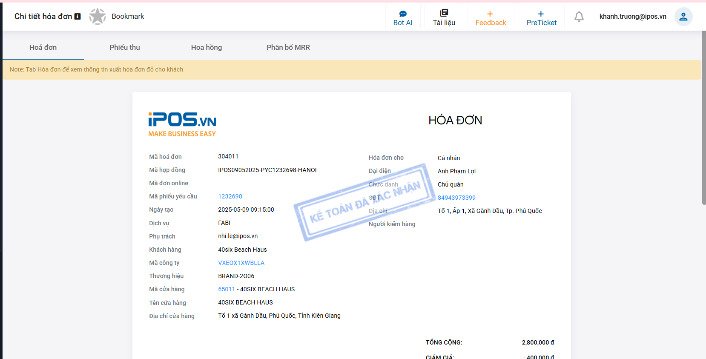706x359 pixels.
Task: Click total amount 2,800,000 đ
Action: pos(538,342)
